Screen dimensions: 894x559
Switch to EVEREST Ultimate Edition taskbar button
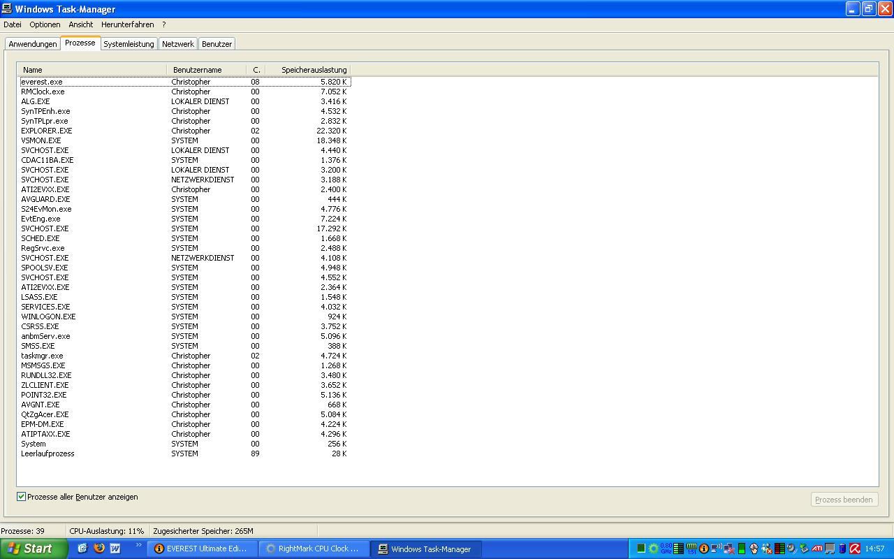(x=203, y=549)
